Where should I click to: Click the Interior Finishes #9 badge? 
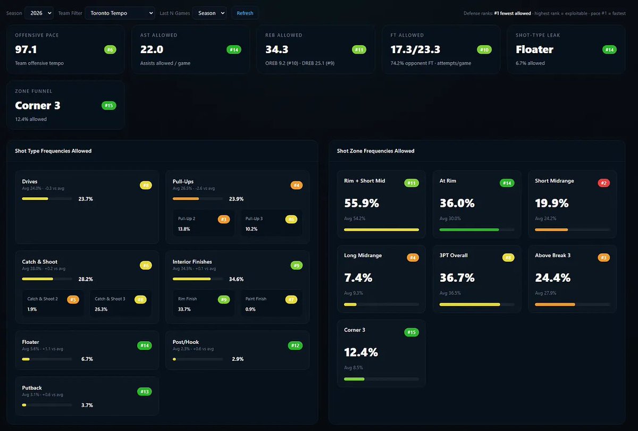tap(297, 265)
